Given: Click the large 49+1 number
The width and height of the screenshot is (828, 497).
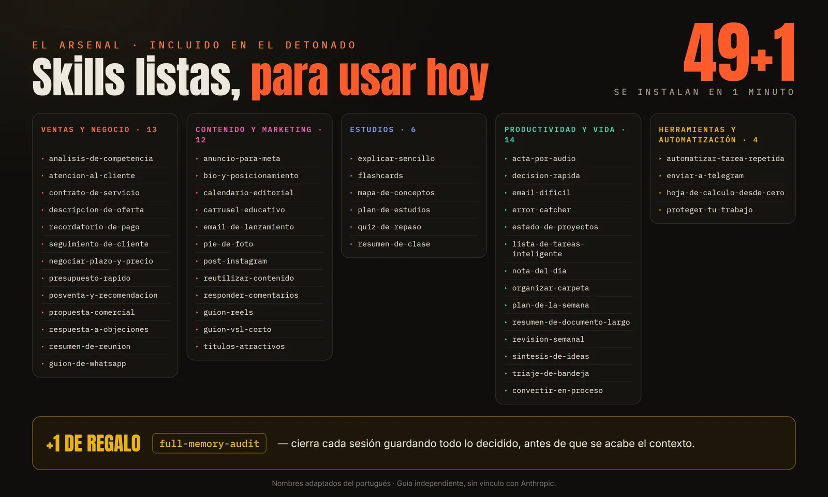Looking at the screenshot, I should coord(739,52).
